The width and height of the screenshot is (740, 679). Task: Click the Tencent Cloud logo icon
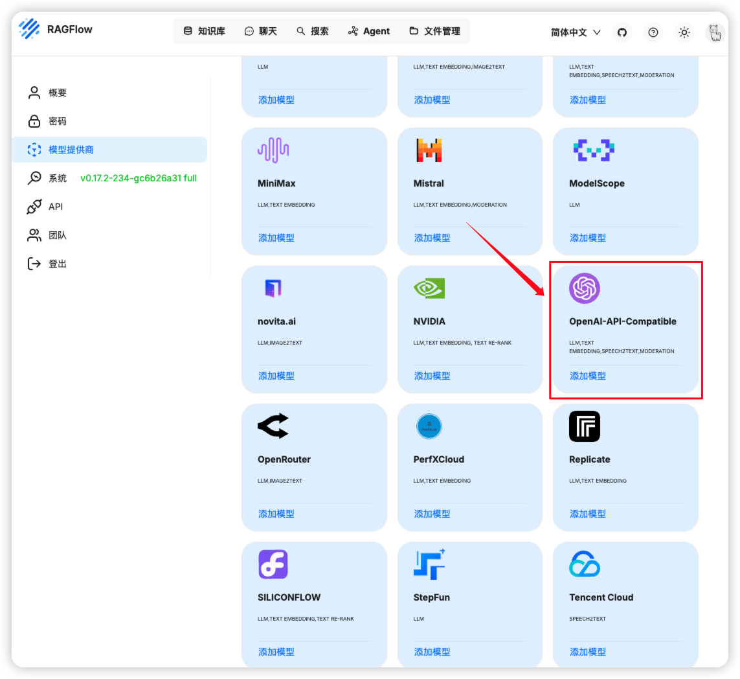[x=584, y=564]
